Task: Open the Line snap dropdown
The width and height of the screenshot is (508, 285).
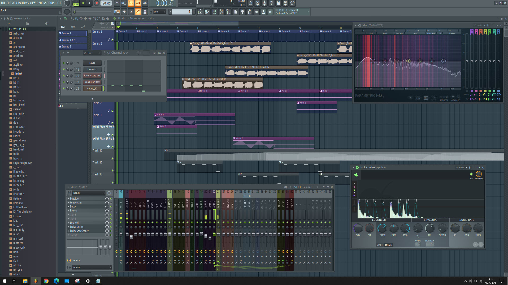Action: pos(160,12)
